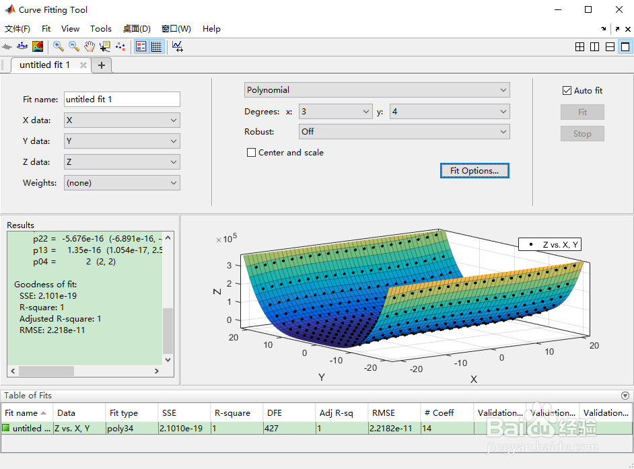634x469 pixels.
Task: Open the 窗口(W) menu
Action: point(176,29)
